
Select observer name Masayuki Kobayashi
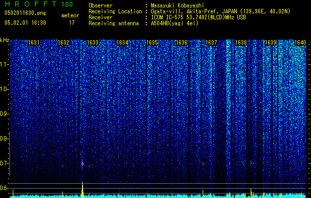click(x=177, y=5)
